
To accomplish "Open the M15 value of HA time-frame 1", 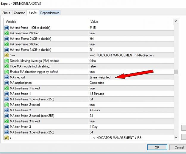I will (93, 28).
